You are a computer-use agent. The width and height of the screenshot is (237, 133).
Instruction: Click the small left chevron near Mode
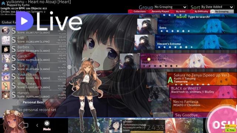(x=37, y=125)
